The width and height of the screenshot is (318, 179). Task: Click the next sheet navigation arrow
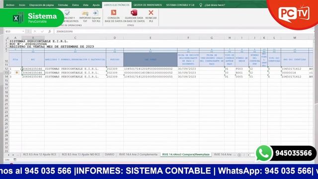(x=13, y=155)
